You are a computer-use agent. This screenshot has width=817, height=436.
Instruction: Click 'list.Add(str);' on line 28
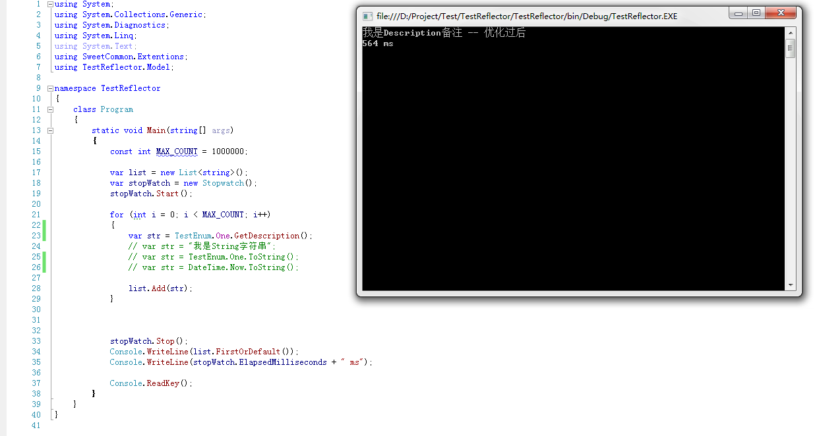pyautogui.click(x=160, y=288)
